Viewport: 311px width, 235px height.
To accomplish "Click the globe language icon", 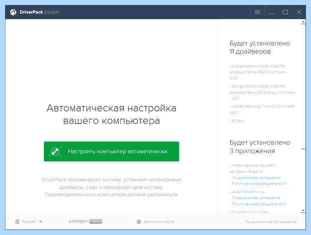I will tap(18, 222).
